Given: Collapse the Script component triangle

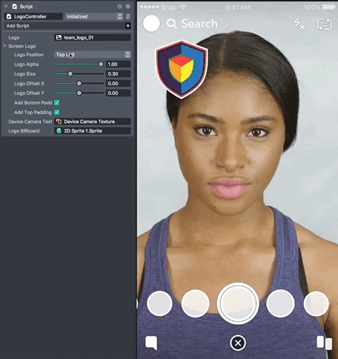Looking at the screenshot, I should pyautogui.click(x=6, y=6).
